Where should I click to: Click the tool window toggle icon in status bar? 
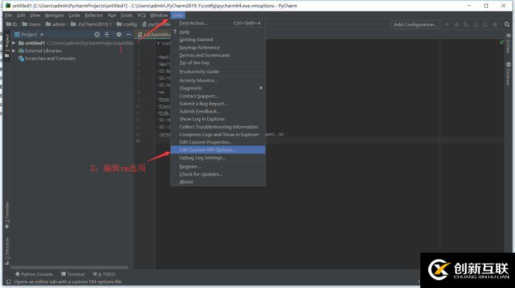pos(8,282)
